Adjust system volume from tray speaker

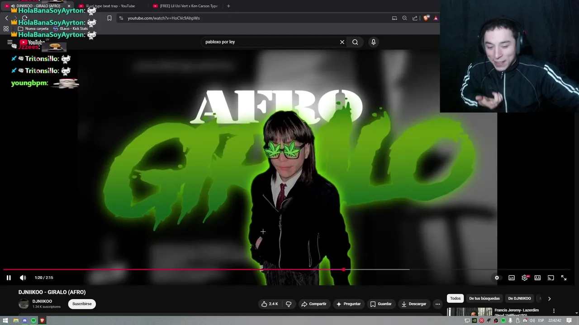(532, 320)
